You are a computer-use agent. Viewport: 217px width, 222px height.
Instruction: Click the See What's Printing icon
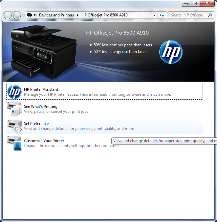pyautogui.click(x=14, y=109)
